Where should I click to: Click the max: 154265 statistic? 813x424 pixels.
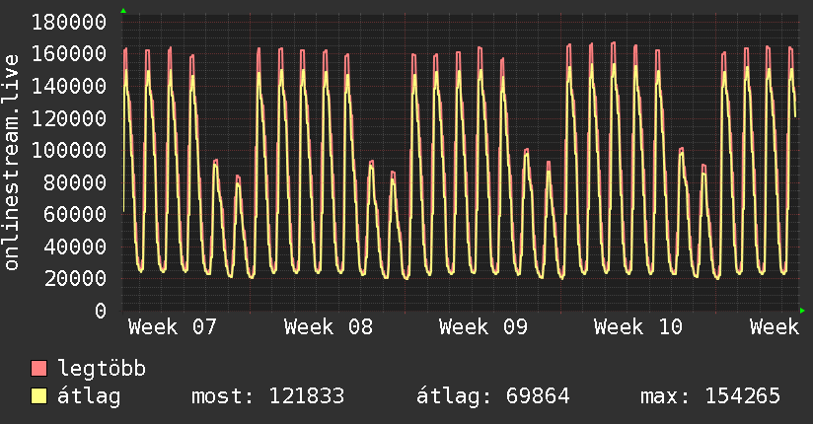pos(709,396)
